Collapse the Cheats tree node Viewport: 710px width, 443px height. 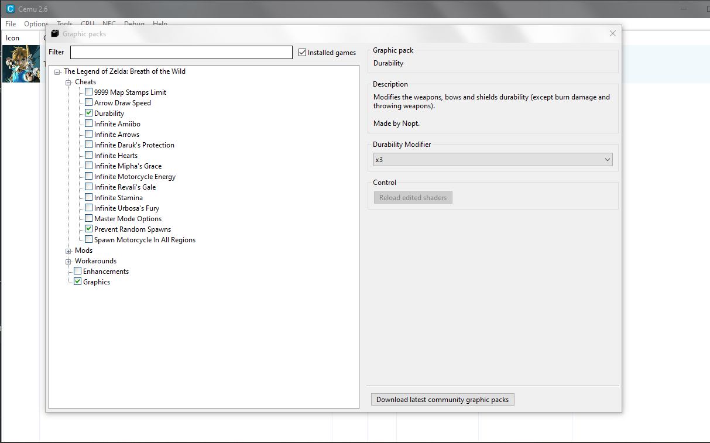coord(68,83)
